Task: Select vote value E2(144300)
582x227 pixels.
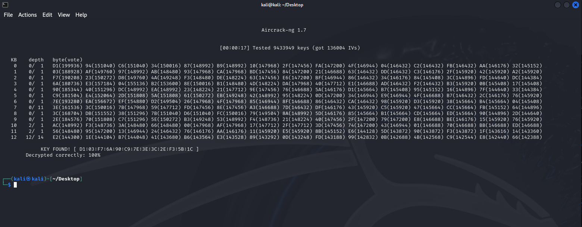Action: click(x=68, y=137)
